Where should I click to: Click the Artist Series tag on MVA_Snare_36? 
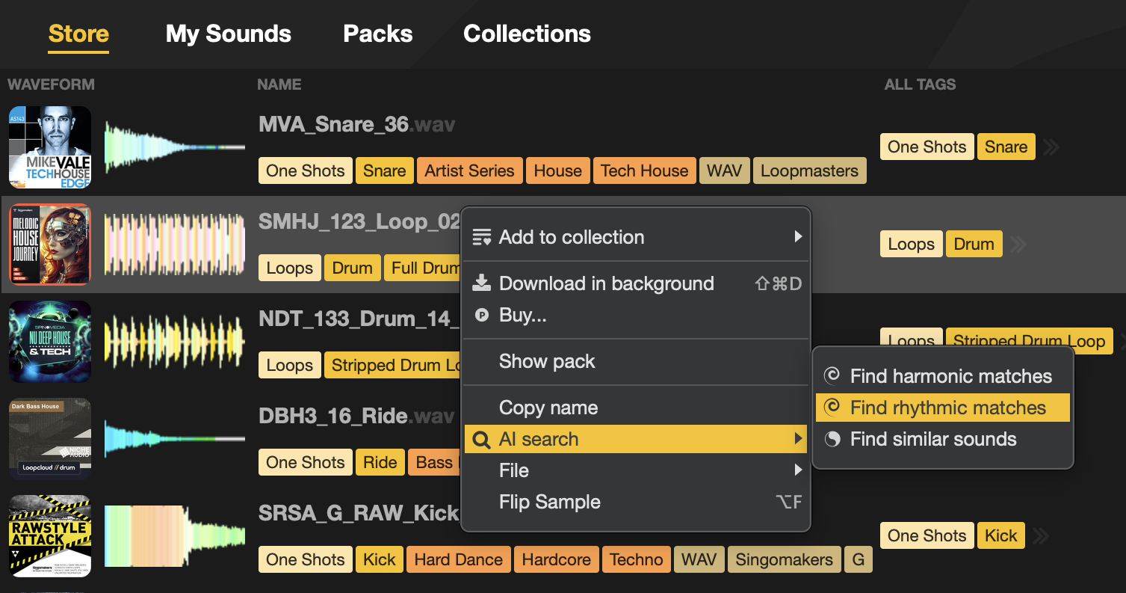[469, 170]
